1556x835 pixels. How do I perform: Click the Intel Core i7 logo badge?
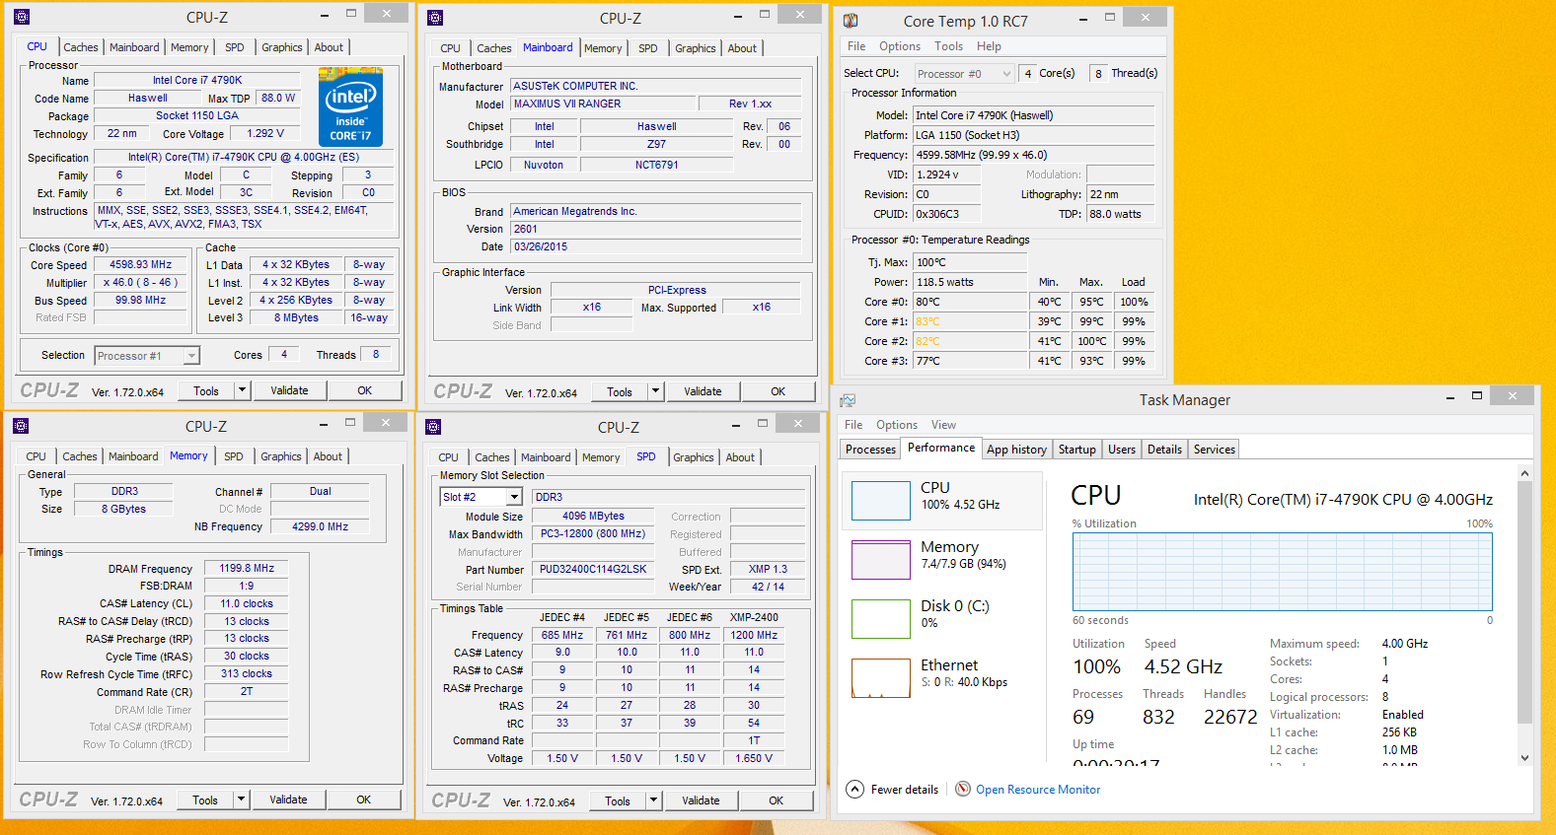point(350,107)
